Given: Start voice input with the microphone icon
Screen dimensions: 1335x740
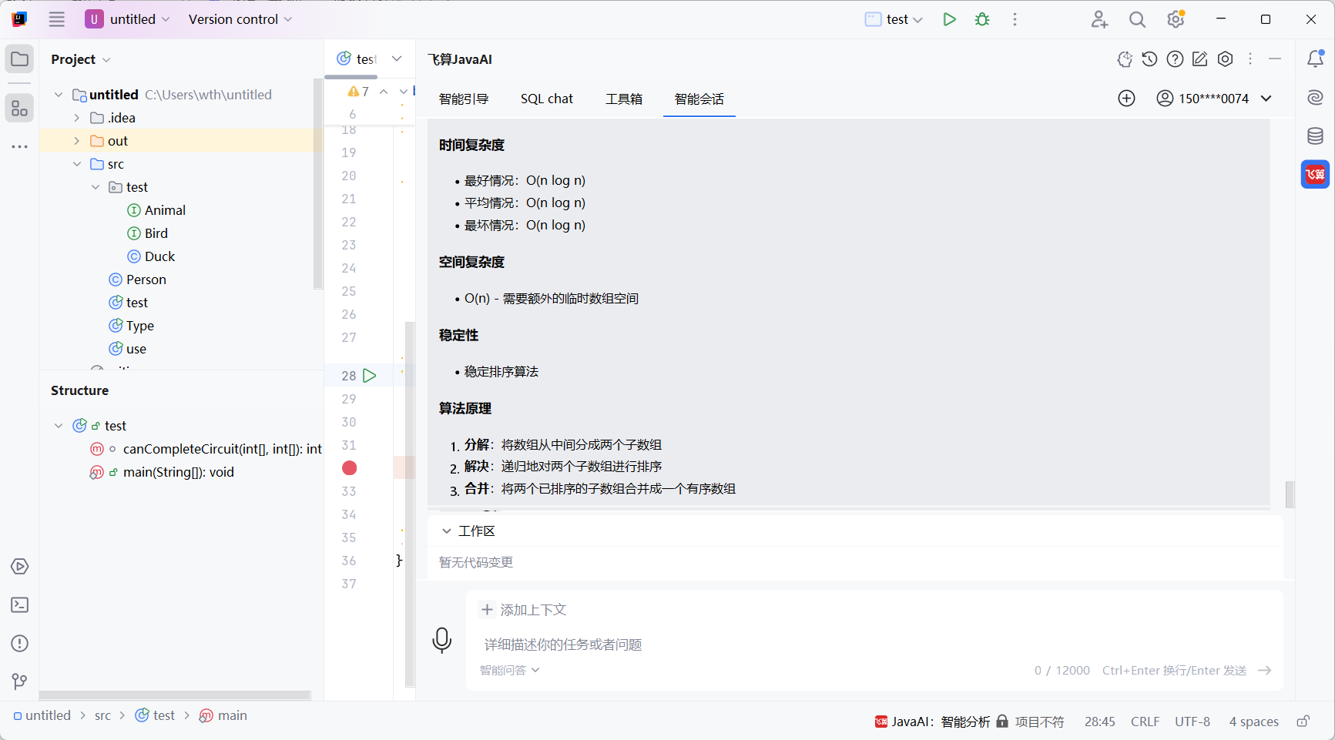Looking at the screenshot, I should [442, 640].
